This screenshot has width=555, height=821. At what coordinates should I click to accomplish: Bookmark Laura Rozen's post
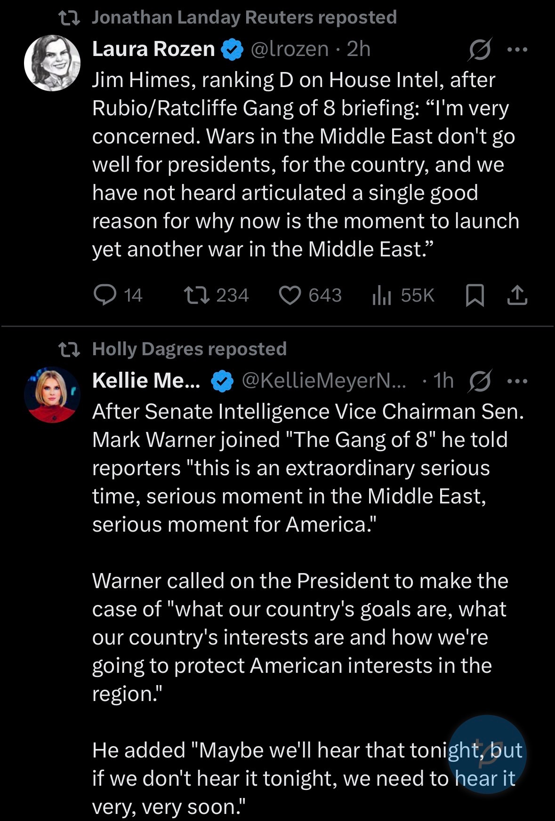pos(475,295)
